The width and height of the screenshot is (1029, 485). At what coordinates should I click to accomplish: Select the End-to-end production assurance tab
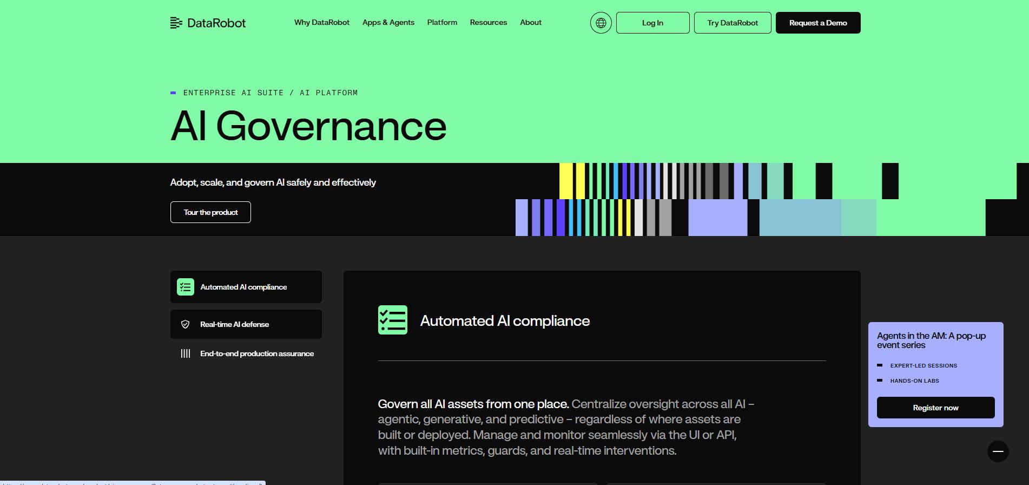pyautogui.click(x=246, y=353)
